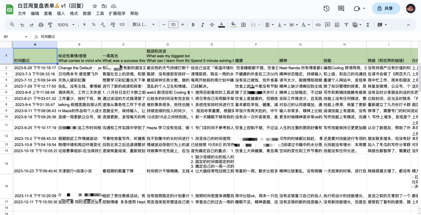Image resolution: width=421 pixels, height=215 pixels.
Task: Select cell 2023-9-18 下午09:26:36
Action: (35, 117)
